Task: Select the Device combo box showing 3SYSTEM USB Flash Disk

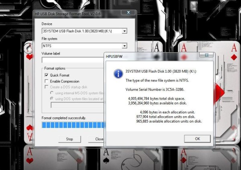Action: tap(84, 31)
